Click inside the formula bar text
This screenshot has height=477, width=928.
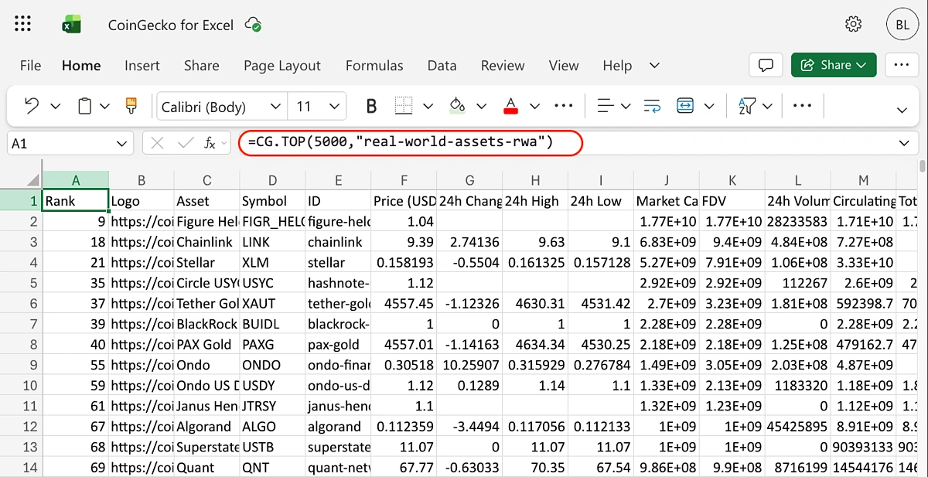point(401,142)
